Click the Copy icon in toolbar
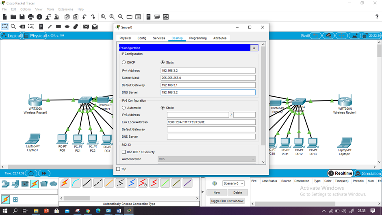 pyautogui.click(x=67, y=17)
